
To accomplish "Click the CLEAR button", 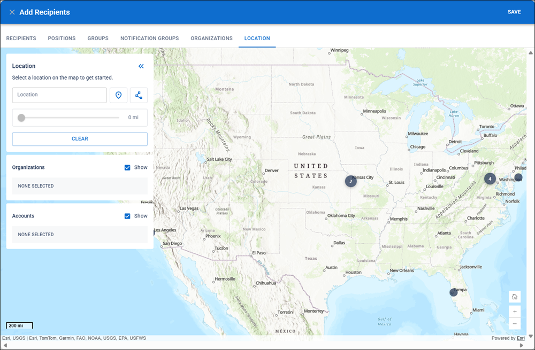I will [80, 139].
